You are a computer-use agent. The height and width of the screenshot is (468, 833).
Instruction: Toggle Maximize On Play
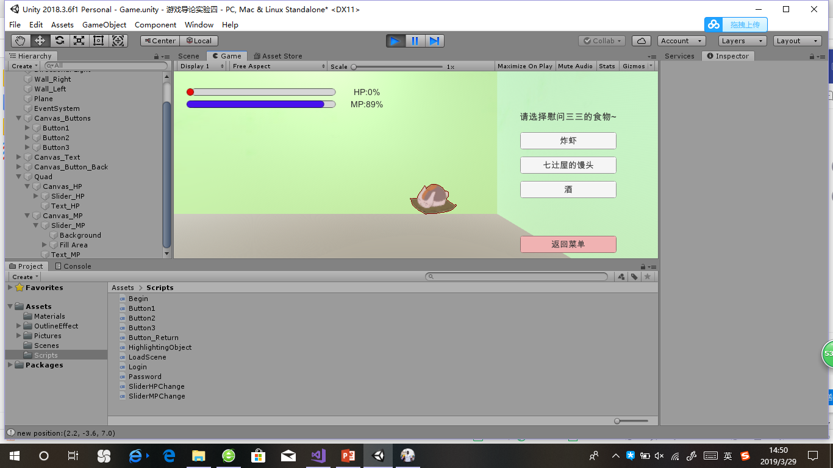(524, 66)
